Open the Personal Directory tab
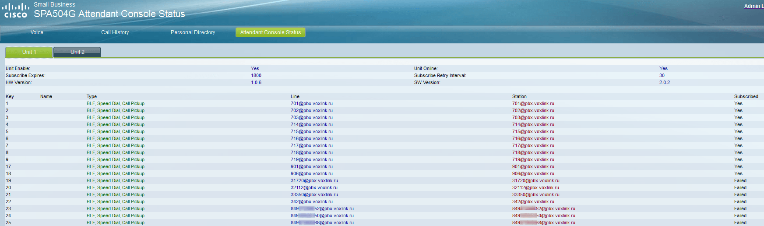 tap(193, 32)
